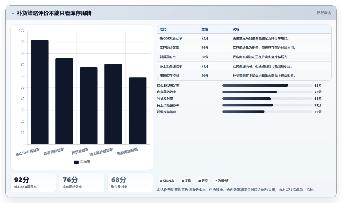342x203 pixels.
Task: Click the 到货及时率 x-axis label
Action: click(x=80, y=151)
